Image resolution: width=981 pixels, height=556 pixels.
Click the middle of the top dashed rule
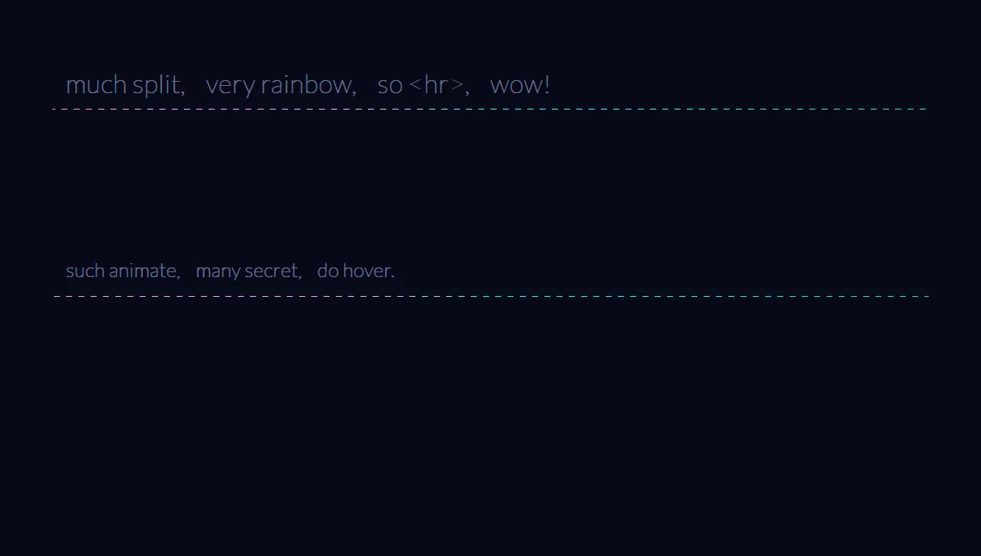490,108
